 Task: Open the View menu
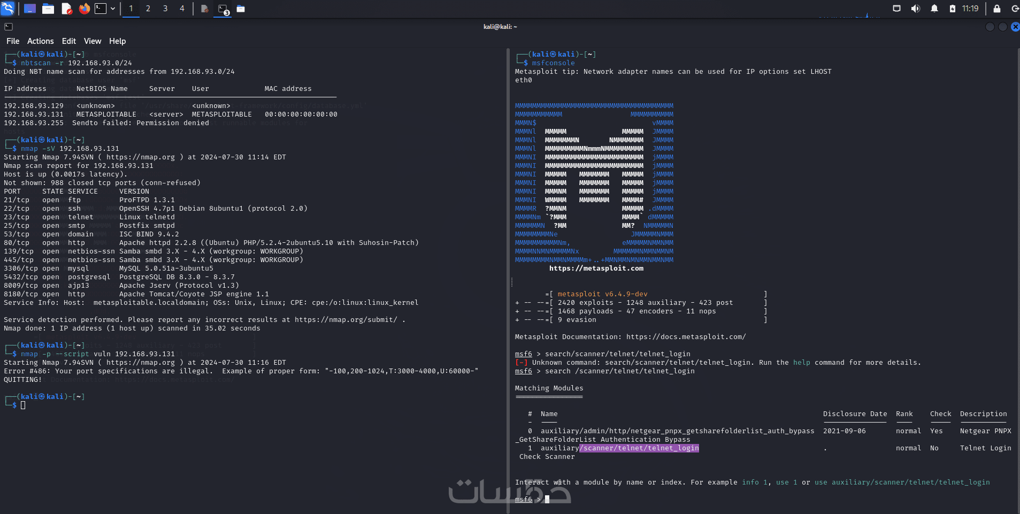click(x=93, y=41)
